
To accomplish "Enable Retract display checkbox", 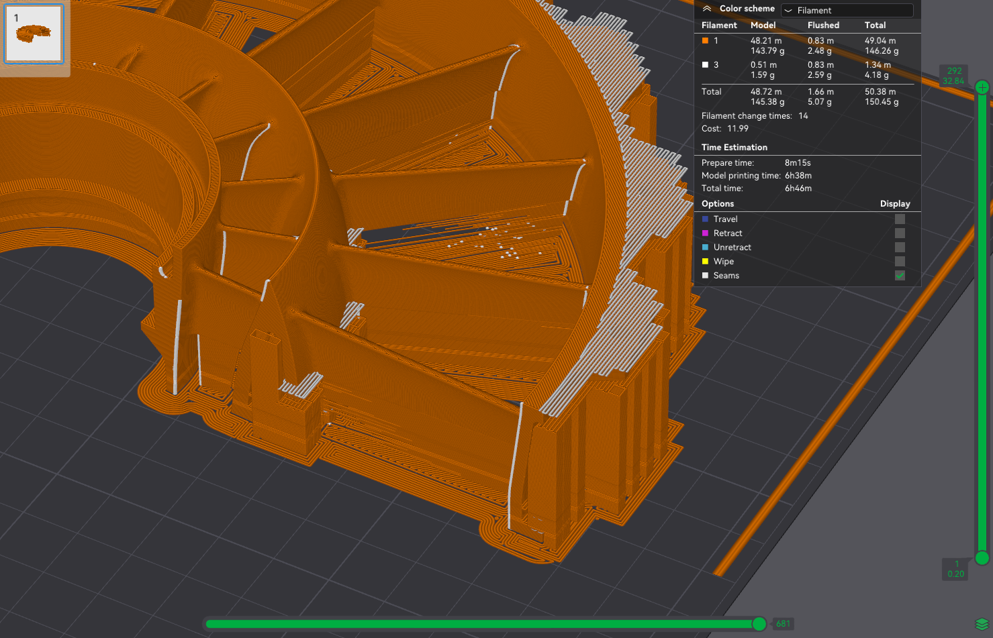I will [900, 233].
